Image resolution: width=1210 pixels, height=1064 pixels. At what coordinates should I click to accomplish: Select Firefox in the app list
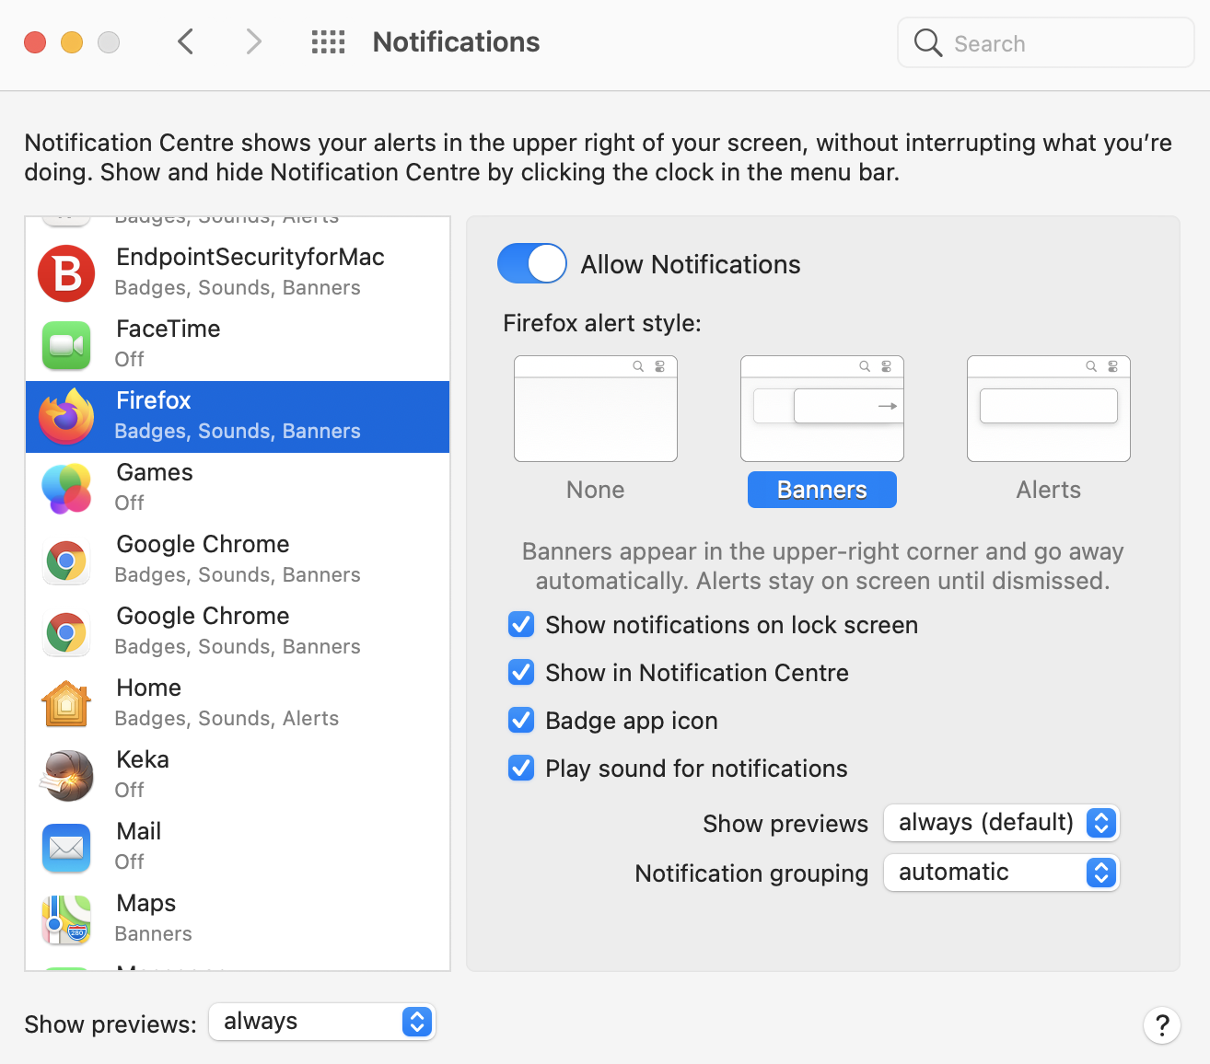(238, 417)
